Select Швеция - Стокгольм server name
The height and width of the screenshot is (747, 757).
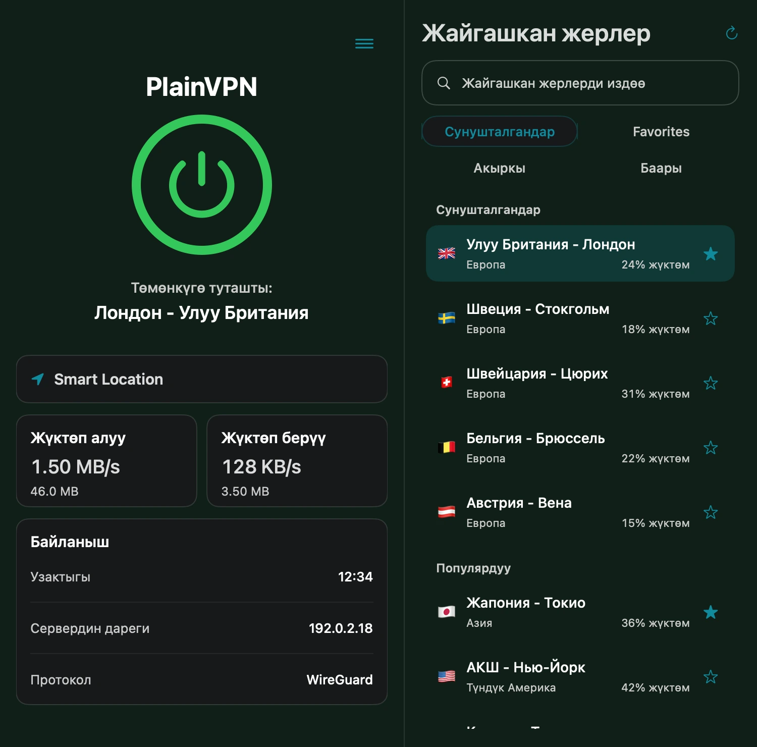tap(538, 309)
